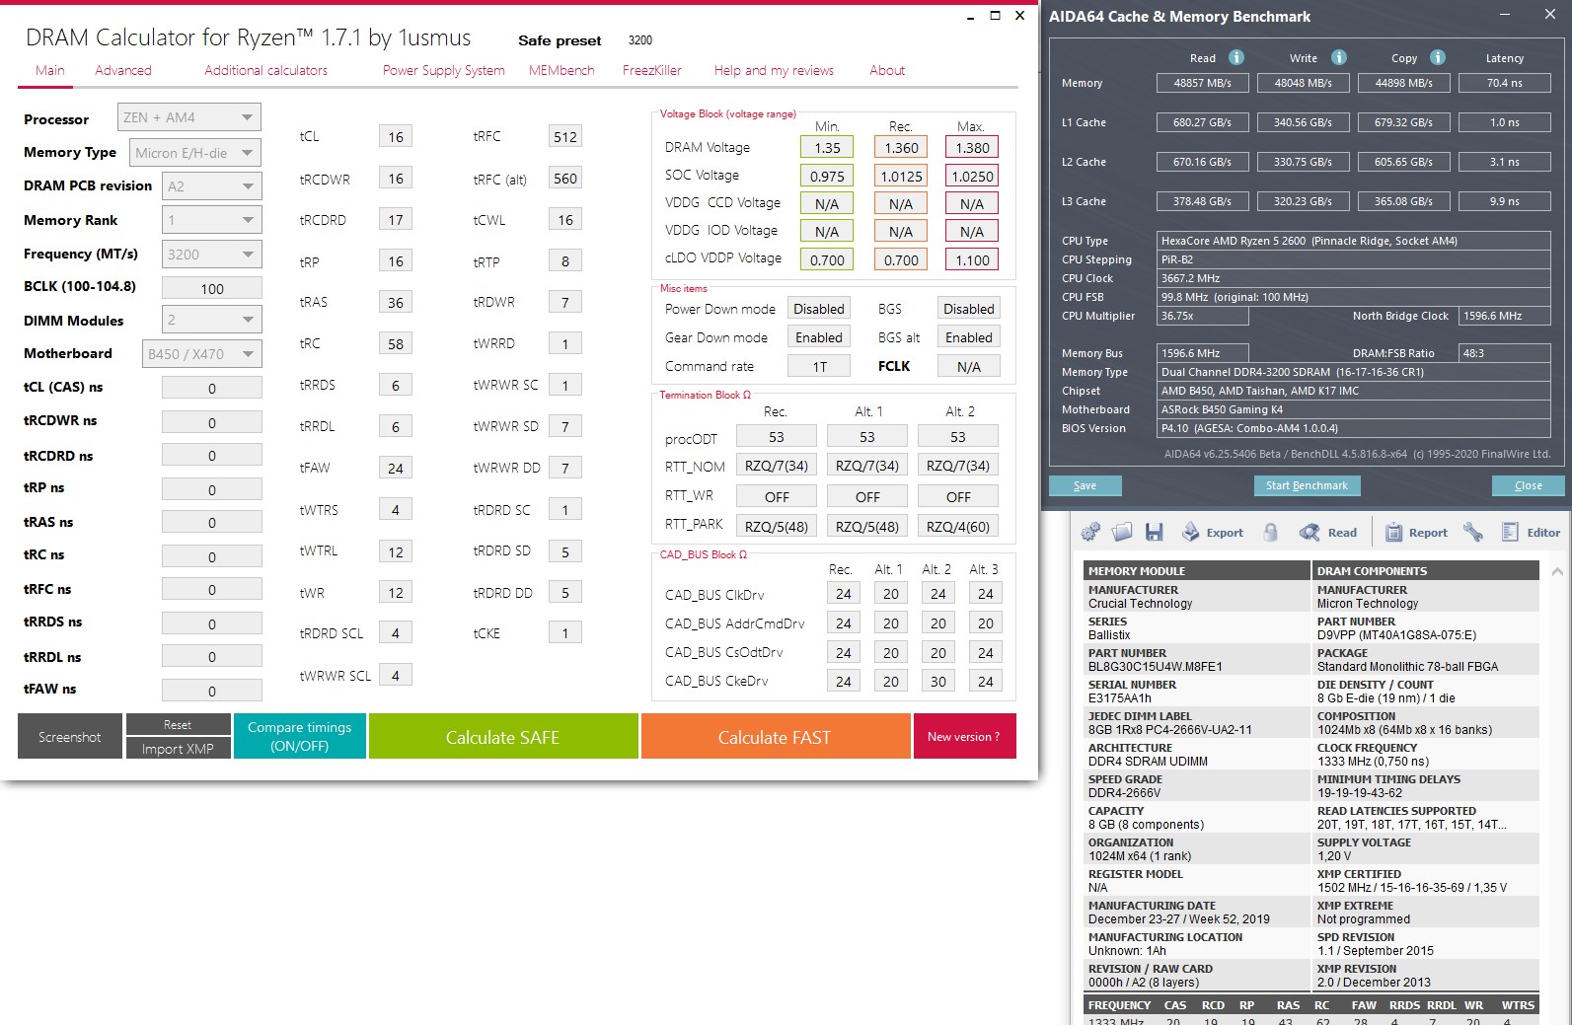Screen dimensions: 1572x1025
Task: Click the orange Calculate FAST button
Action: (776, 736)
